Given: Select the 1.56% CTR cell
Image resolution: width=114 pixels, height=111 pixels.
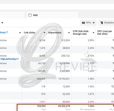Looking at the screenshot, I should pyautogui.click(x=91, y=79).
